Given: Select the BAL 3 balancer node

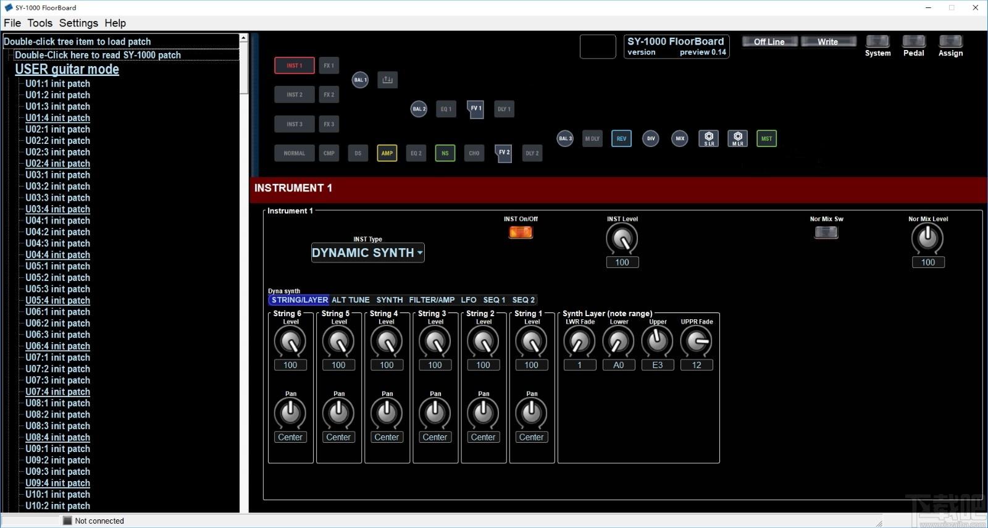Looking at the screenshot, I should point(565,138).
